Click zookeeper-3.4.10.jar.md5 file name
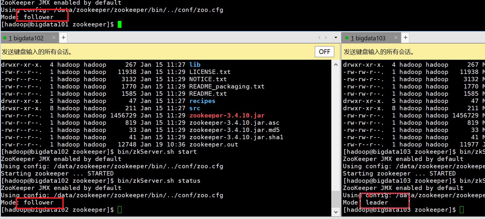 [x=234, y=130]
